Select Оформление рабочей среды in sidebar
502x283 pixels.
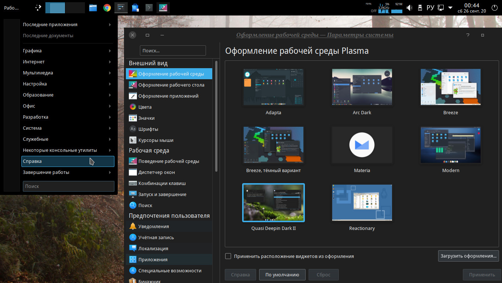[169, 74]
